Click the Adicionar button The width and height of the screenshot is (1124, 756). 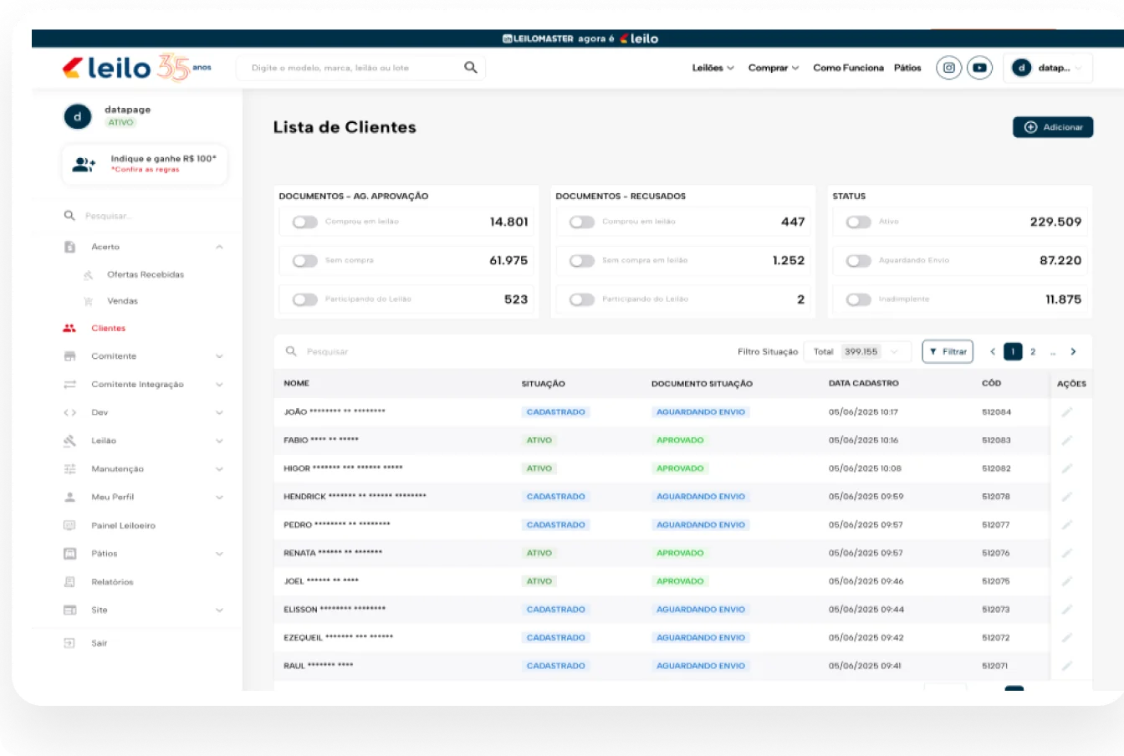(x=1053, y=127)
